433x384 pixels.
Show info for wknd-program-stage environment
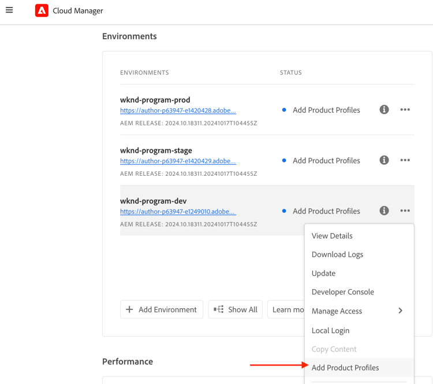coord(384,160)
